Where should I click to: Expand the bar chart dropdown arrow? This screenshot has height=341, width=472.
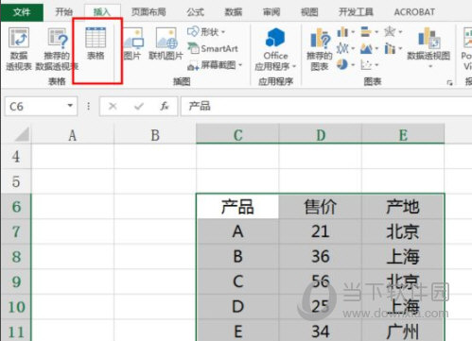click(x=376, y=32)
